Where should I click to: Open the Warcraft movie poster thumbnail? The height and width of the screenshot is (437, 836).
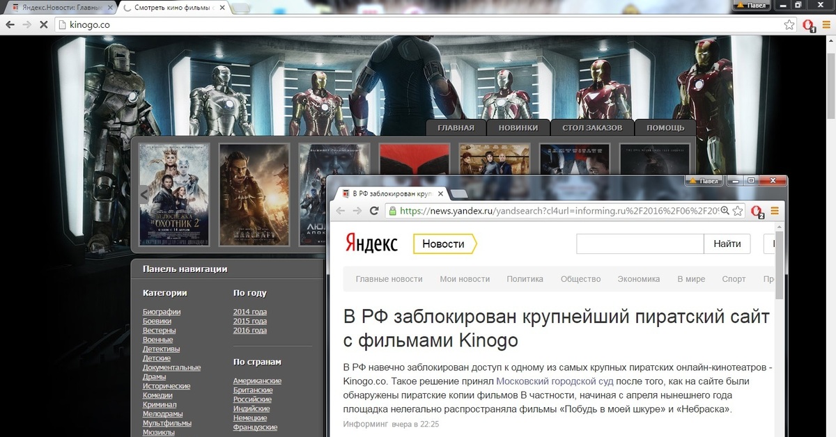254,195
